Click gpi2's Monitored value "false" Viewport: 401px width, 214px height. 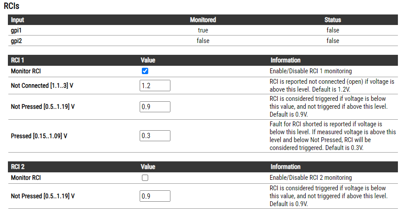[202, 41]
